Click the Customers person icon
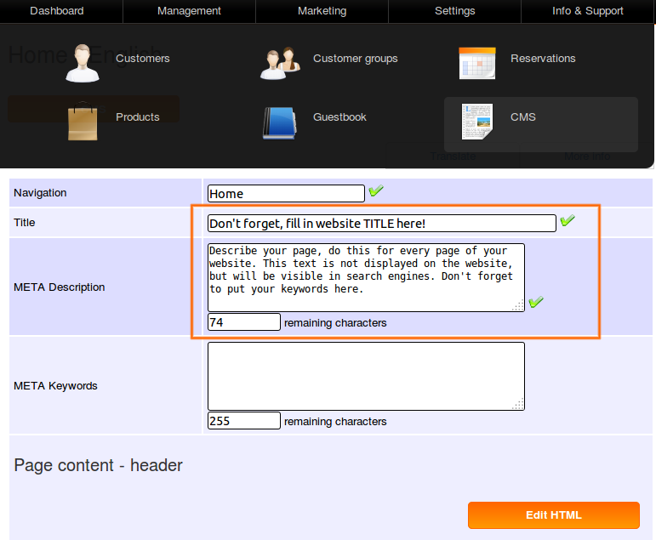Screen dimensions: 656x540 [83, 62]
